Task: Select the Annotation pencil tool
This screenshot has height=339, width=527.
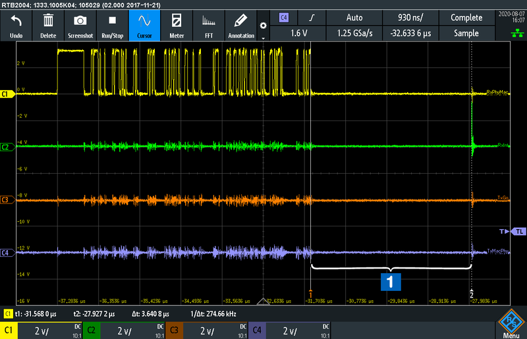Action: [x=240, y=26]
